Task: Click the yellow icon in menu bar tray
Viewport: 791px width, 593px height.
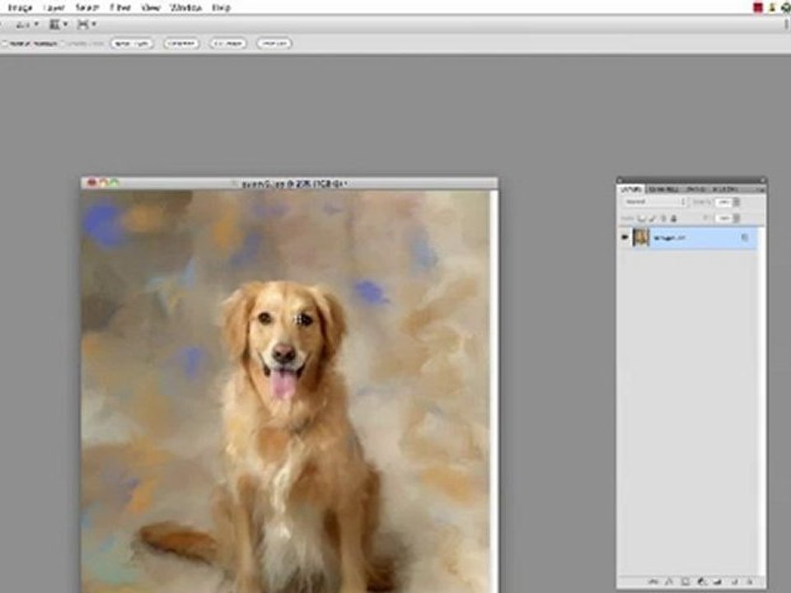Action: [x=772, y=7]
